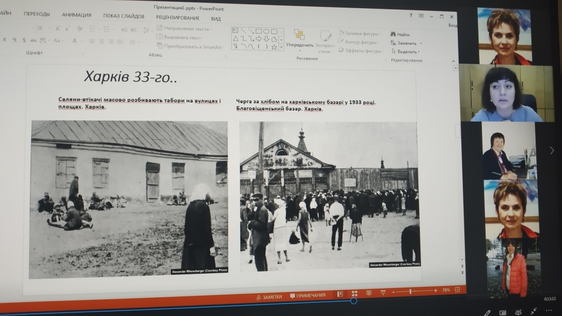The width and height of the screenshot is (562, 316).
Task: Expand the full shapes gallery
Action: click(282, 47)
